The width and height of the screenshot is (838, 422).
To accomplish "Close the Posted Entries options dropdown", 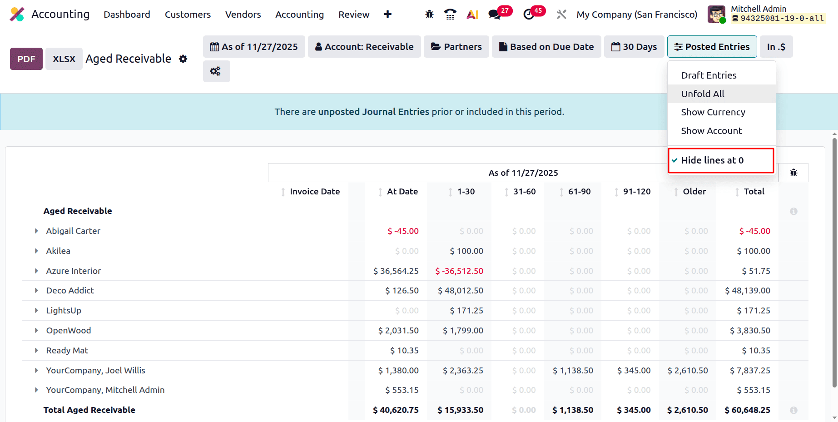I will (712, 47).
